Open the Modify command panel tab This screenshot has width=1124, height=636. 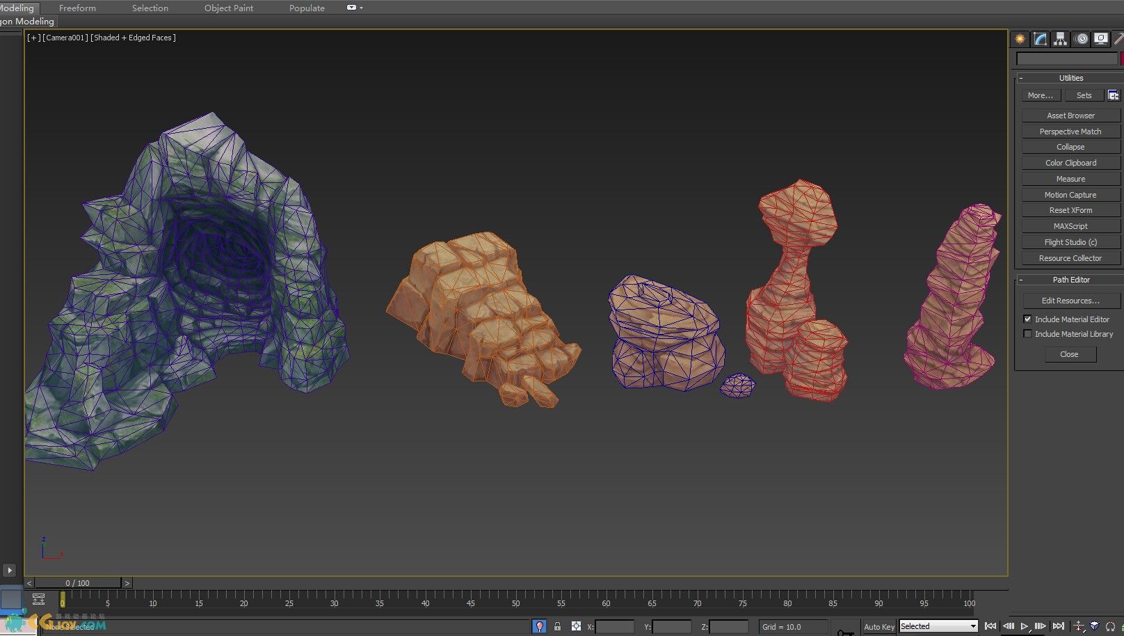(x=1041, y=39)
